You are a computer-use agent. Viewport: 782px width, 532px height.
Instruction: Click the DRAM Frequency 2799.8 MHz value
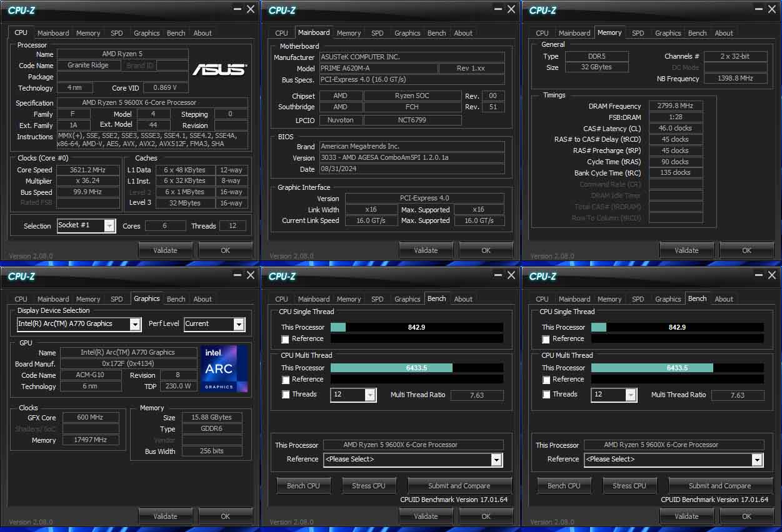(676, 106)
